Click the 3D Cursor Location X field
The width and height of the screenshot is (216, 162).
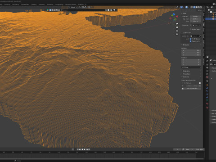191,50
